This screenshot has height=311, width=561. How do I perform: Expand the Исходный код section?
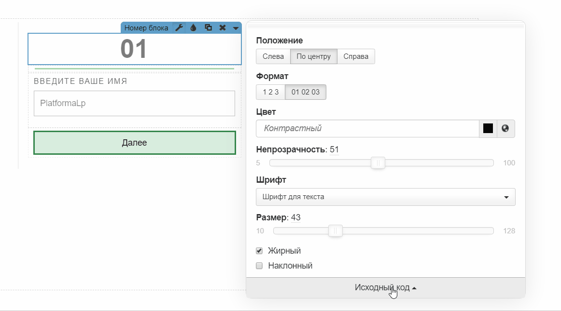385,288
